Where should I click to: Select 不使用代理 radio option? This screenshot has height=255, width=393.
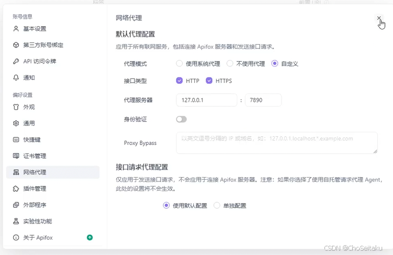point(230,64)
